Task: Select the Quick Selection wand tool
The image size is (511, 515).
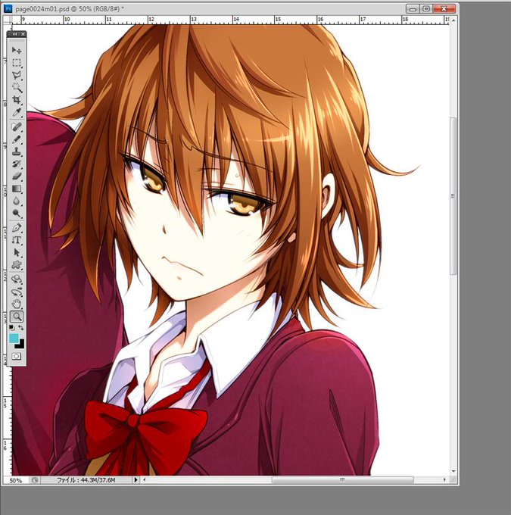Action: (17, 87)
